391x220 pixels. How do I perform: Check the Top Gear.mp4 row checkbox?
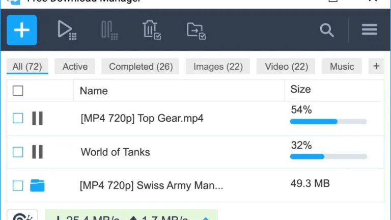click(x=18, y=118)
